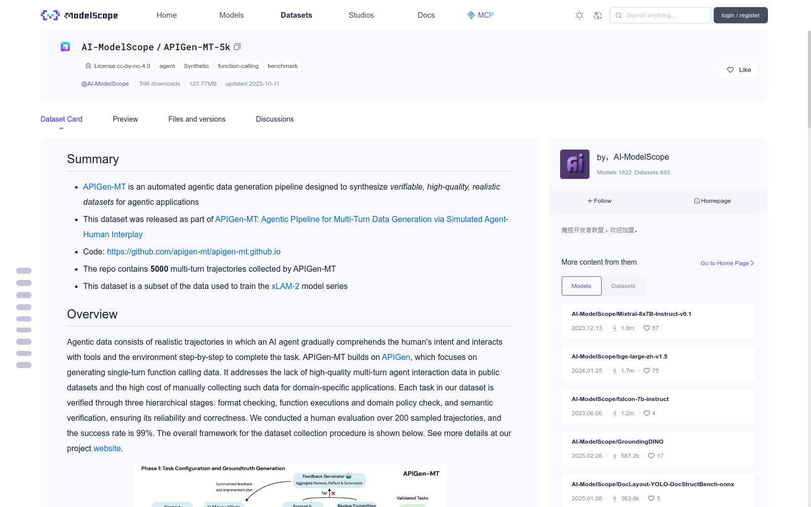Select the Models tab in sidebar
The height and width of the screenshot is (507, 811).
point(581,286)
